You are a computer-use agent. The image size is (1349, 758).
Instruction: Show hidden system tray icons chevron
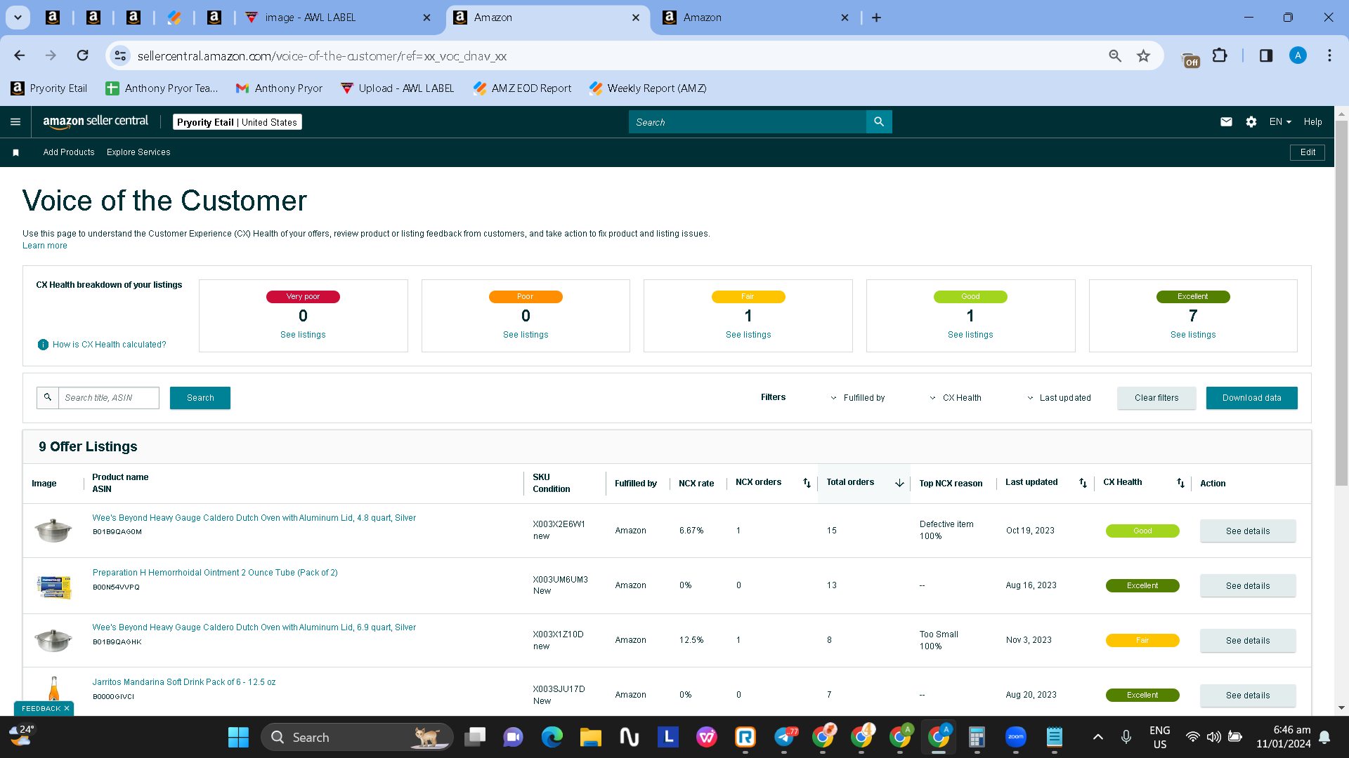click(x=1097, y=737)
